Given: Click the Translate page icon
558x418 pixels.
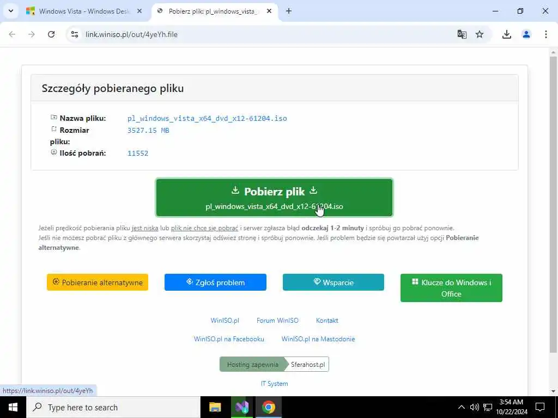Looking at the screenshot, I should [x=462, y=34].
